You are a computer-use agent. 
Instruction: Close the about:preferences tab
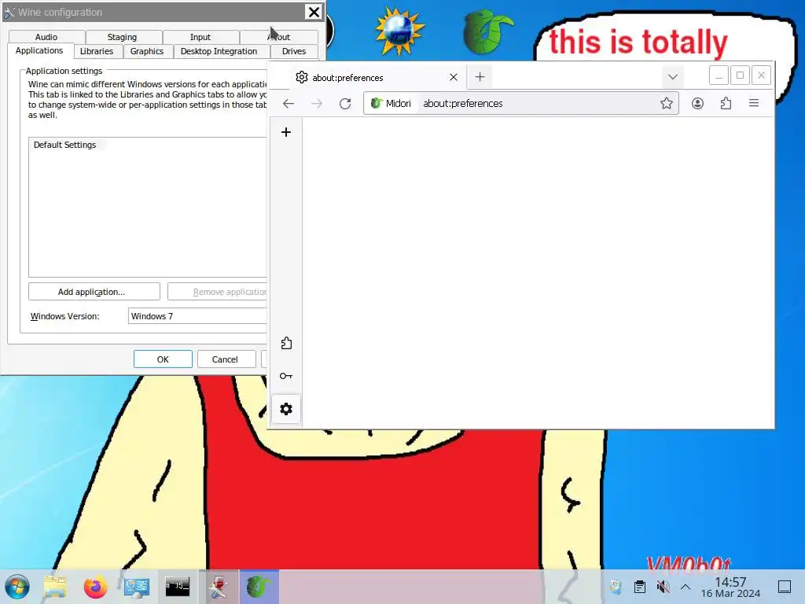tap(454, 77)
